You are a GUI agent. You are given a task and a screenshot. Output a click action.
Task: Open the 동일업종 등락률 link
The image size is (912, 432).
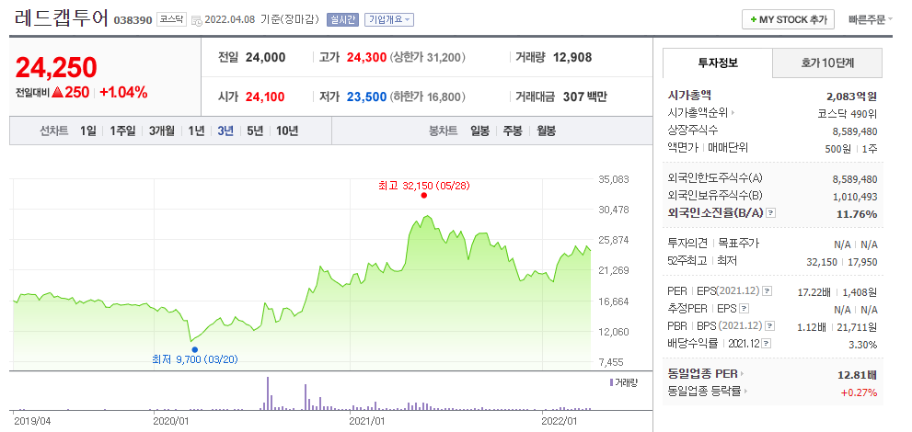(708, 392)
